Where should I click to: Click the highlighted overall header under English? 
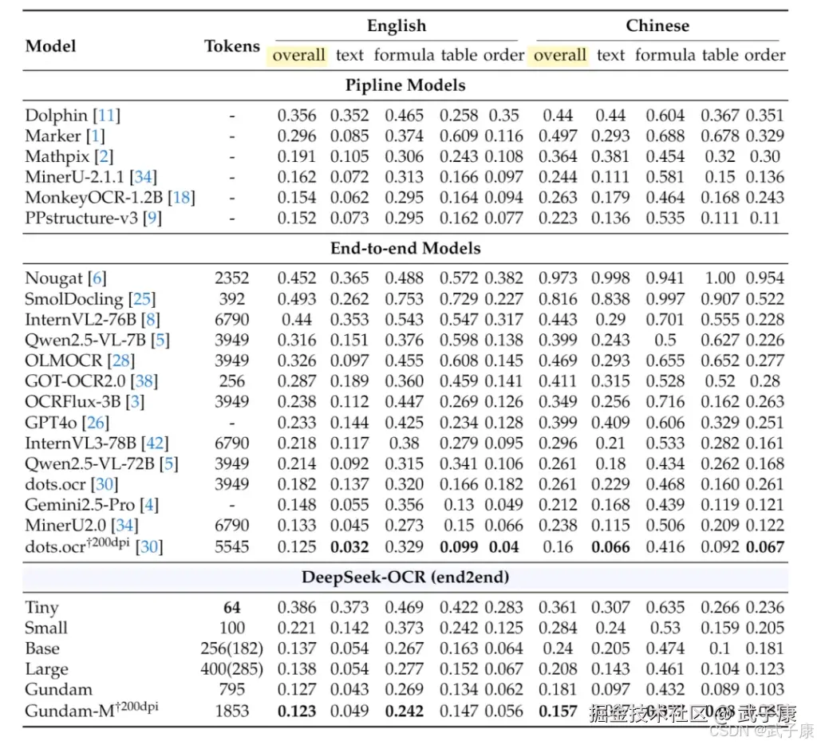(x=298, y=55)
